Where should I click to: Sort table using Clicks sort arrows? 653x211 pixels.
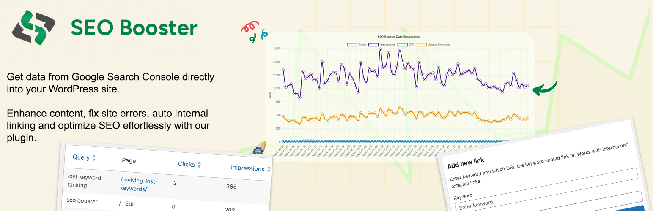tap(199, 165)
